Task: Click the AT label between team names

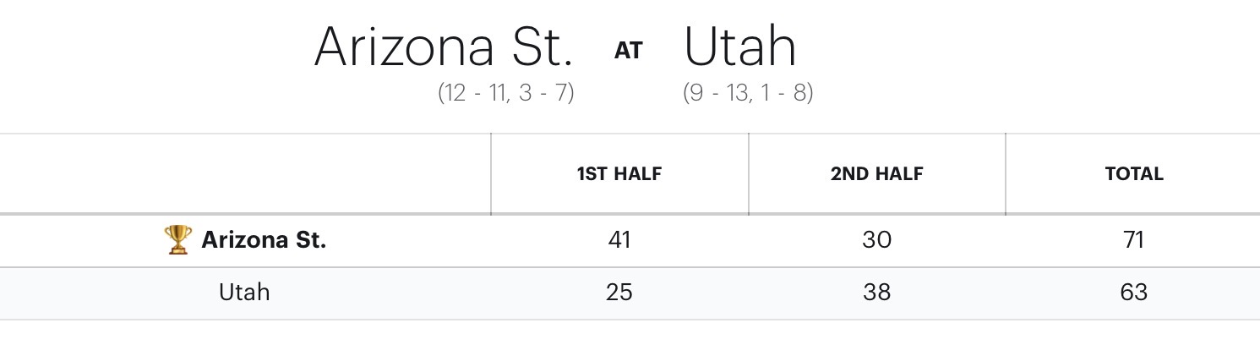Action: point(628,51)
